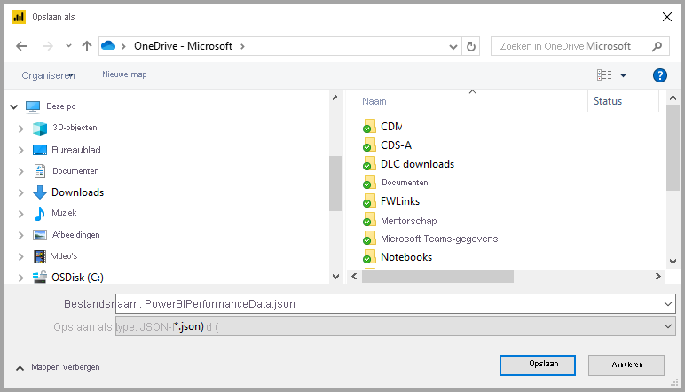The image size is (685, 392).
Task: Click the search magnifier icon
Action: [x=657, y=46]
